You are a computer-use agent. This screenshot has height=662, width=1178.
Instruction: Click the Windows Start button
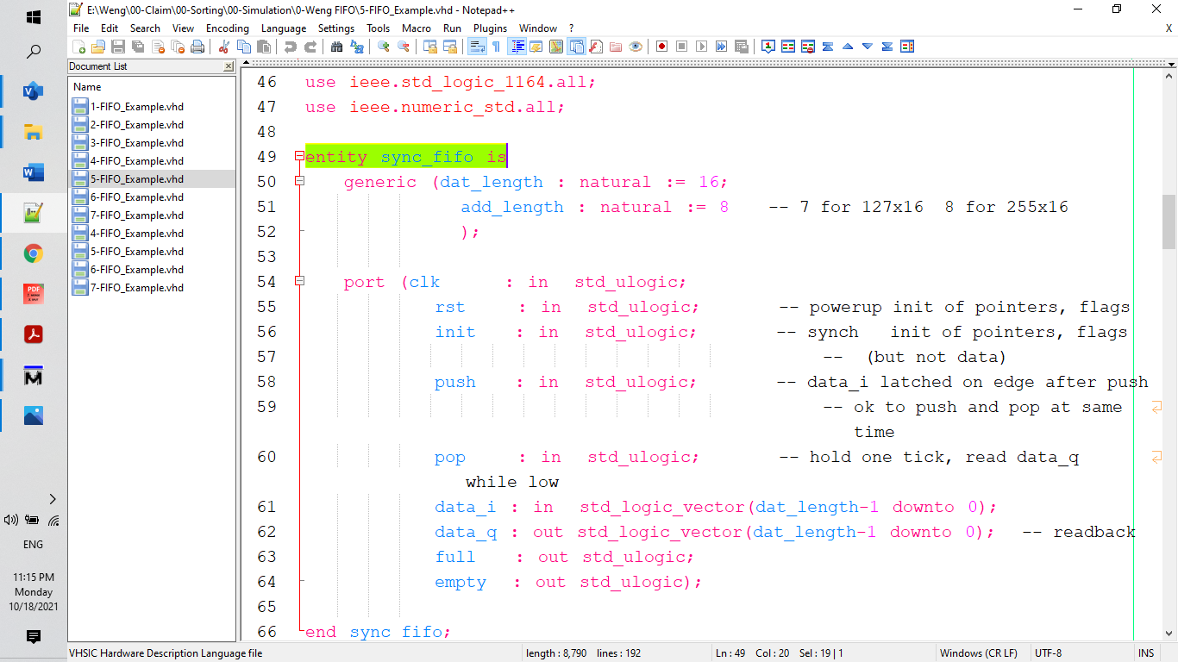tap(34, 17)
